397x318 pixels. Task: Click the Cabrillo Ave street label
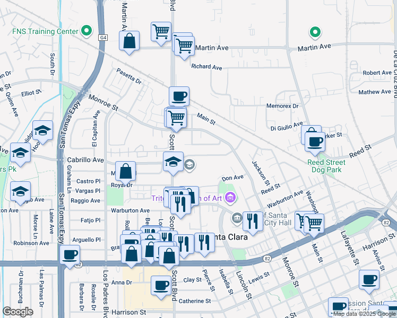pos(85,160)
